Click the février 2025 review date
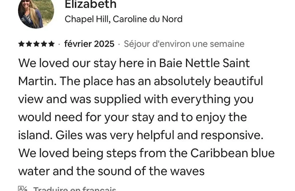This screenshot has width=295, height=191. [89, 44]
